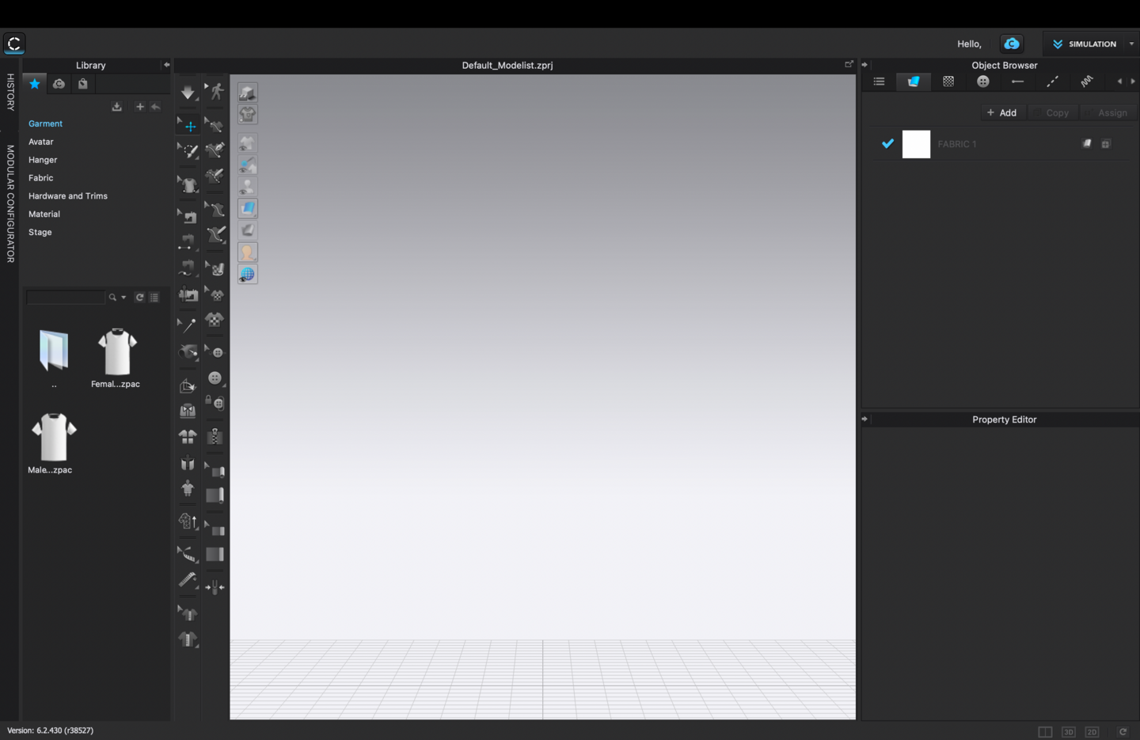Click the Add button in Object Browser
Image resolution: width=1140 pixels, height=740 pixels.
pyautogui.click(x=1001, y=112)
